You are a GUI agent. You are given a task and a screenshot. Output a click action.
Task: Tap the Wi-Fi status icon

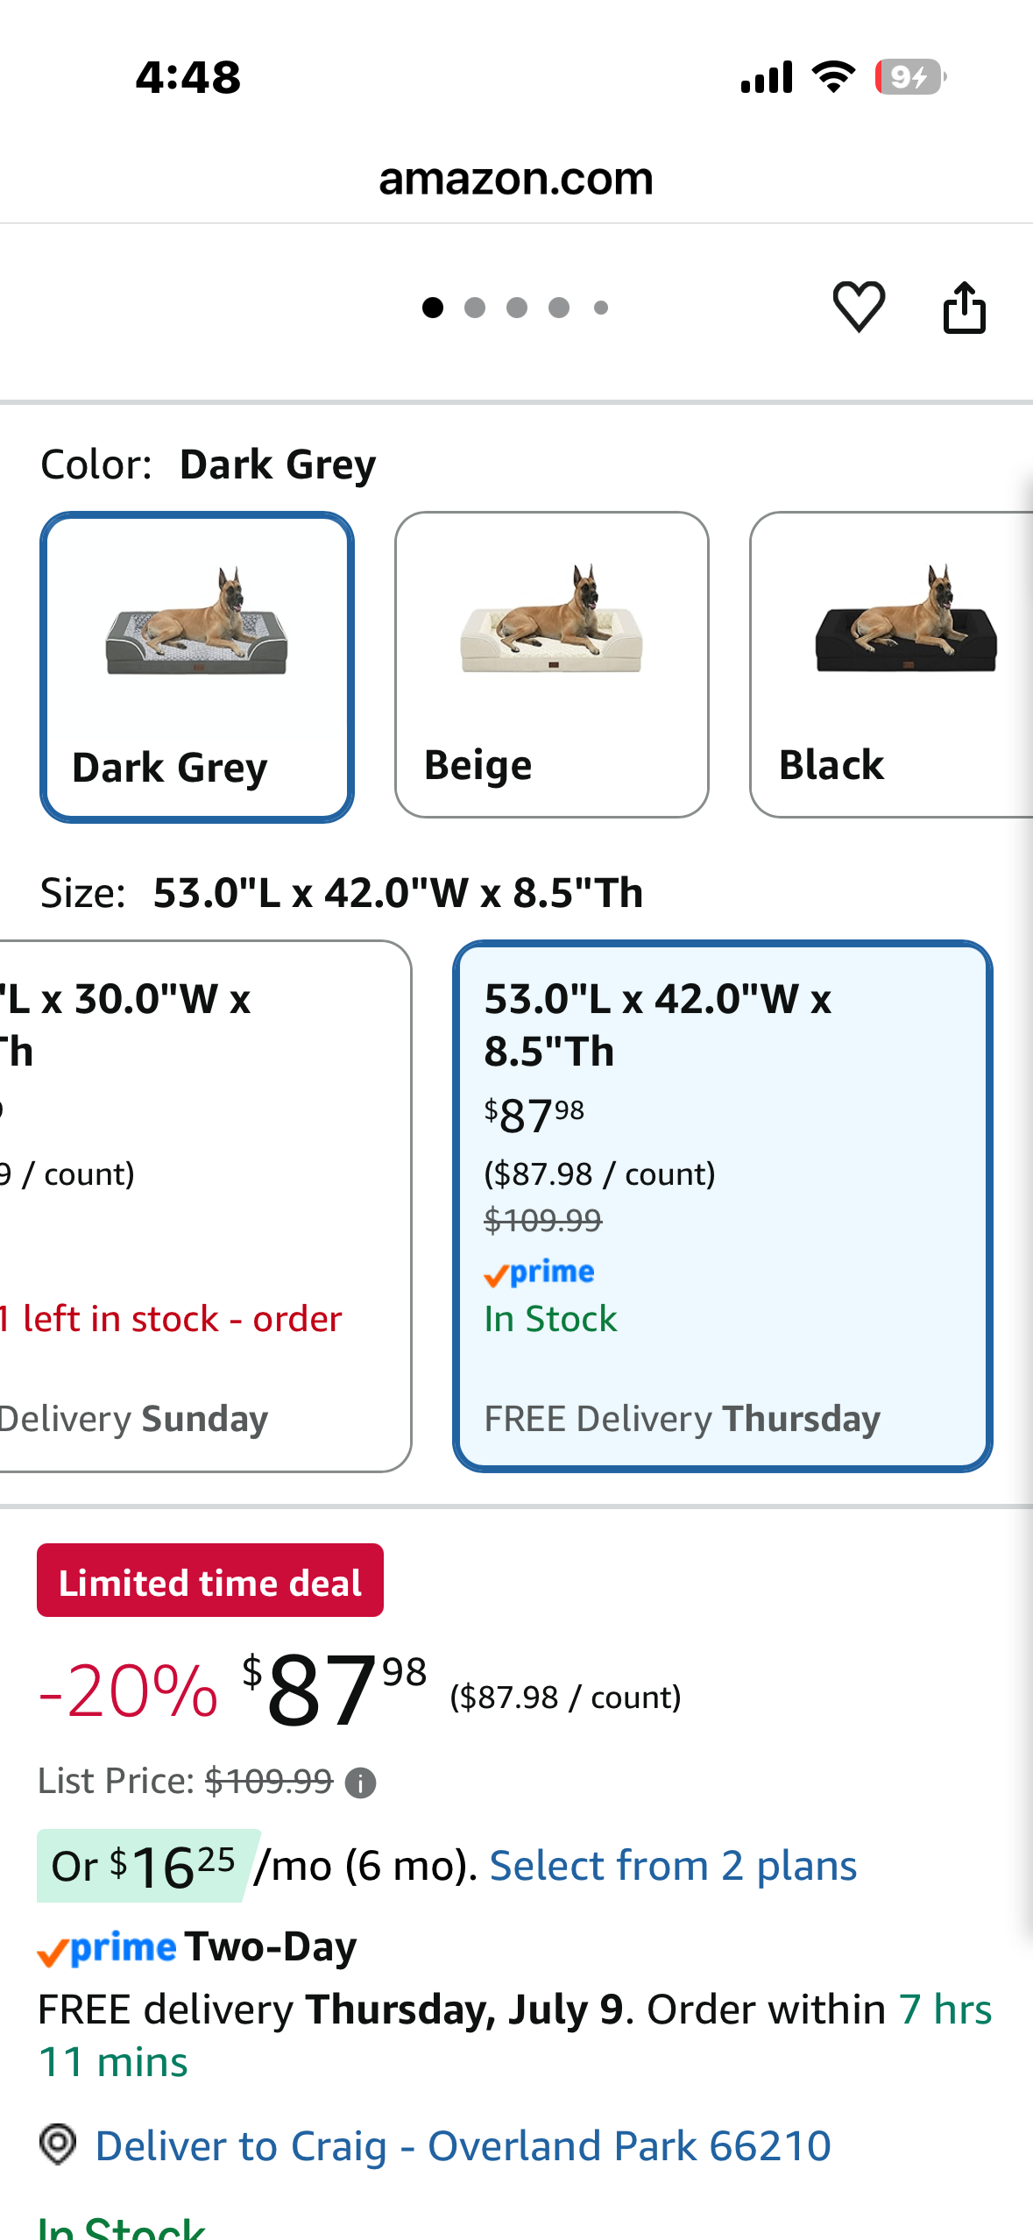pyautogui.click(x=834, y=77)
